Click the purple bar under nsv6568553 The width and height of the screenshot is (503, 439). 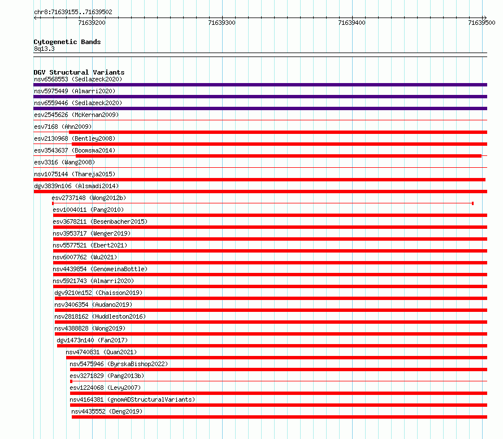(x=260, y=85)
